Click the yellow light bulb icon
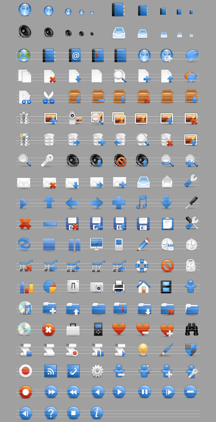 (x=143, y=349)
